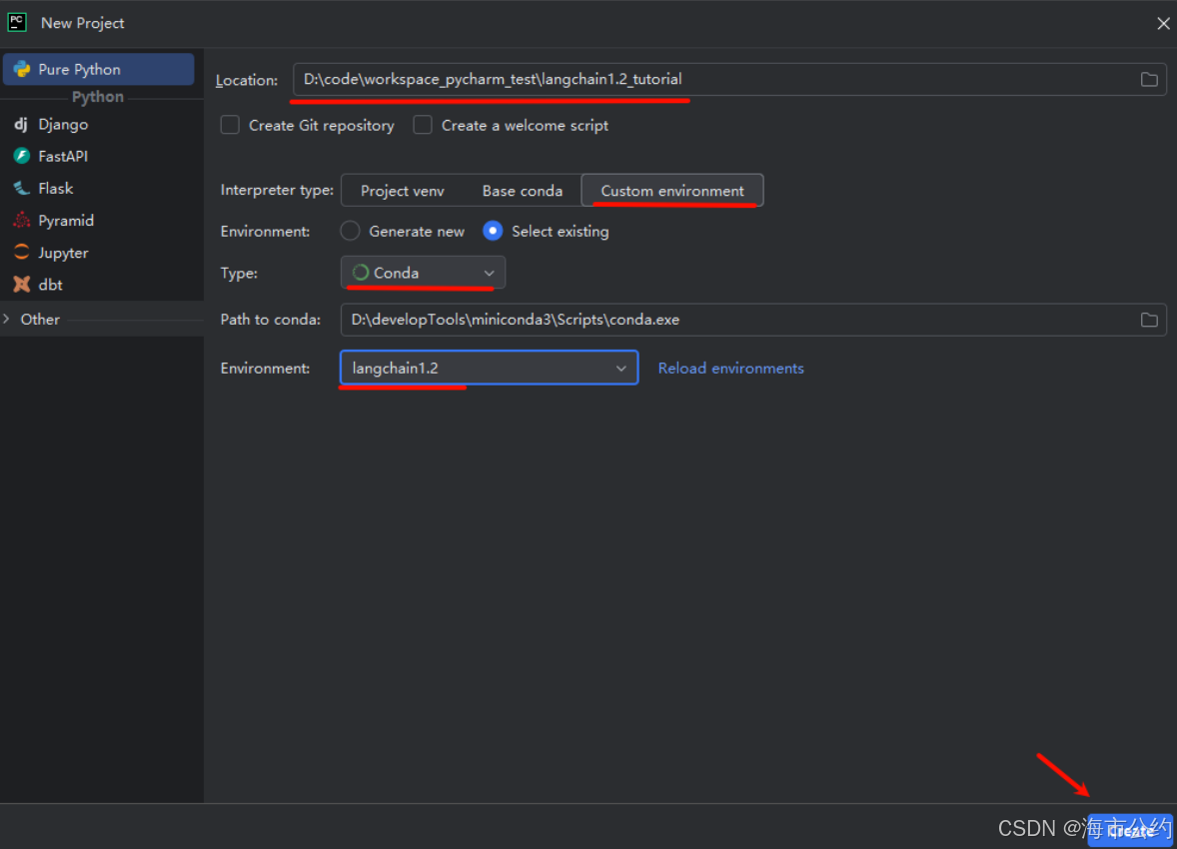Click the dbt icon in sidebar

point(21,285)
